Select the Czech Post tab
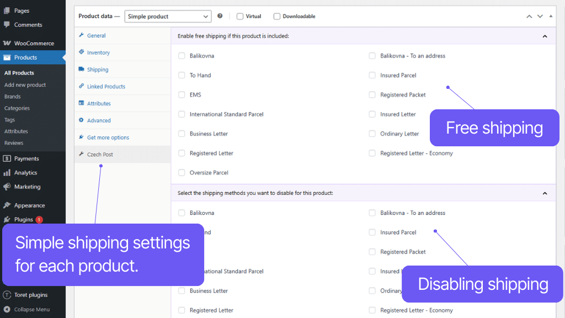Screen dimensions: 565x318 122,155
